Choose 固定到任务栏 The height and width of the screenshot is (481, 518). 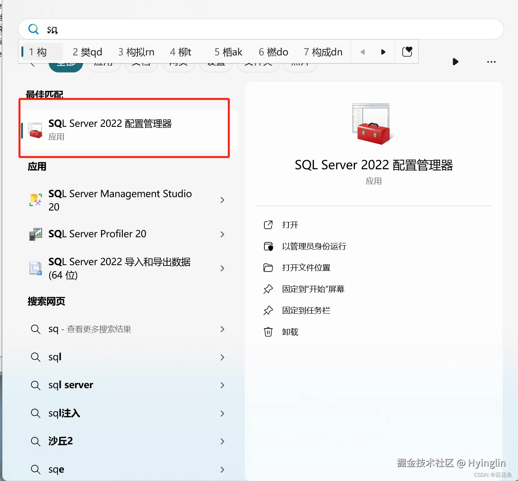pos(306,310)
